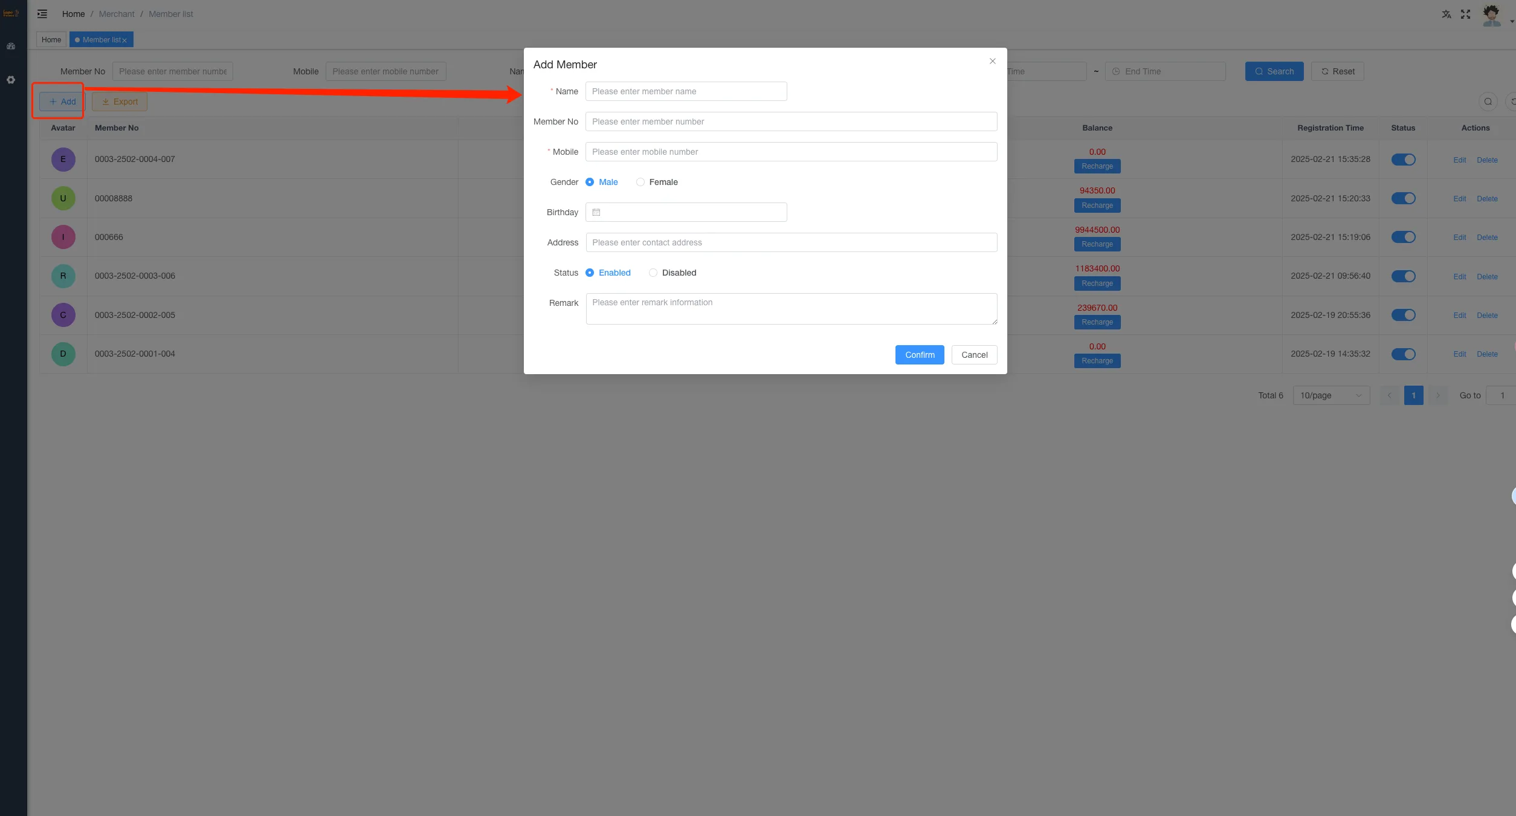Open the user avatar menu
Image resolution: width=1516 pixels, height=816 pixels.
tap(1491, 15)
